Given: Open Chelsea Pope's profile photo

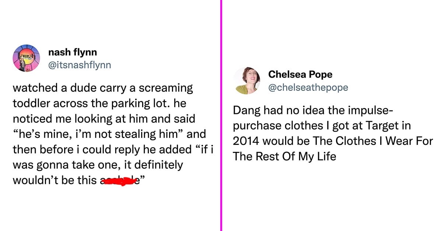Looking at the screenshot, I should 247,81.
